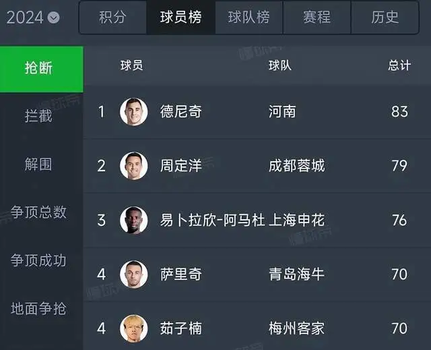Select 解围 stat category
Viewport: 431px width, 350px height.
(x=38, y=165)
